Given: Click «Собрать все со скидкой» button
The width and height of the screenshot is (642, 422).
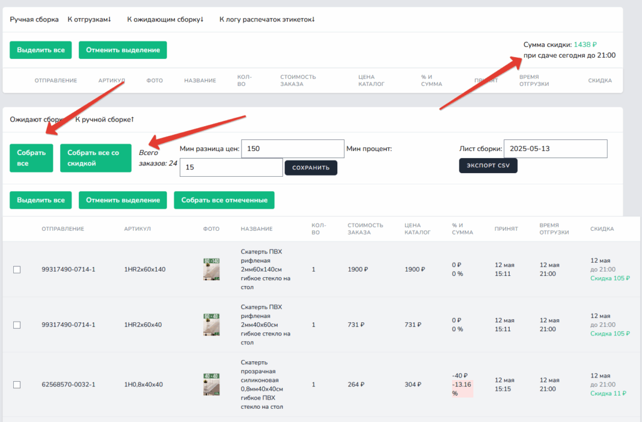Looking at the screenshot, I should pos(96,158).
